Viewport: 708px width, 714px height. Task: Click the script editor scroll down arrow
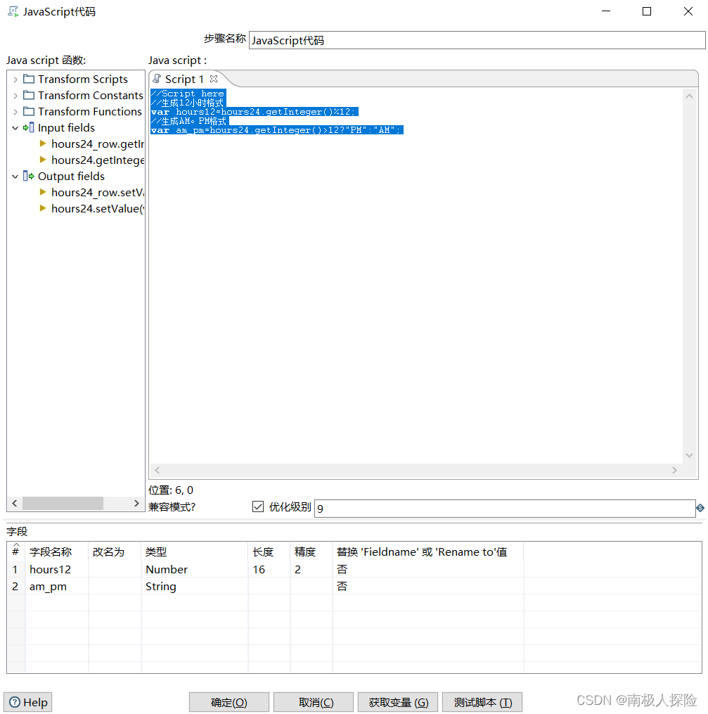click(689, 455)
